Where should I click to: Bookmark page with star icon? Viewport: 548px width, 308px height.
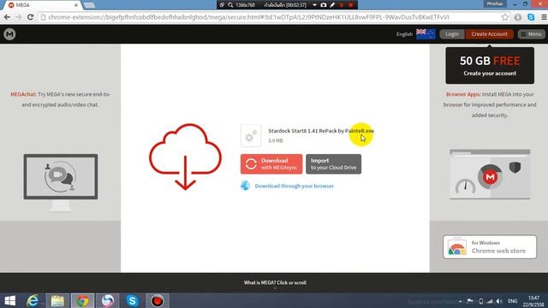[x=505, y=17]
